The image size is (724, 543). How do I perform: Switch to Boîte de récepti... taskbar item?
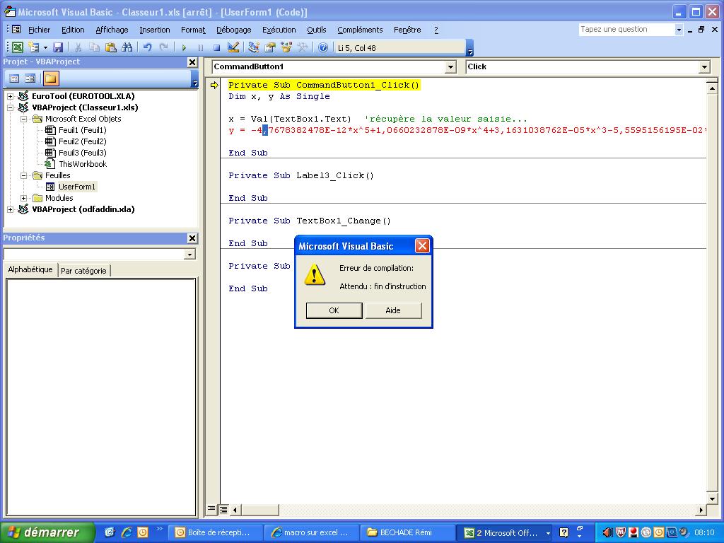pyautogui.click(x=215, y=532)
